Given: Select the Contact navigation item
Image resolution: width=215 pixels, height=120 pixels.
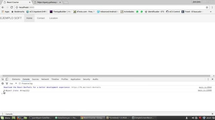Looking at the screenshot, I should tap(41, 18).
